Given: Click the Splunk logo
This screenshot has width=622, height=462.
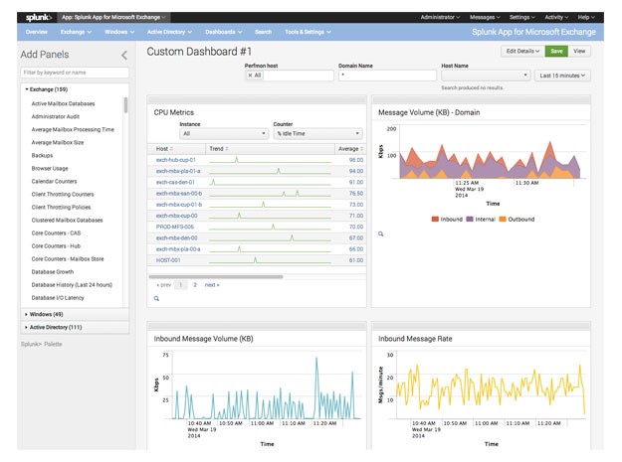Looking at the screenshot, I should click(x=39, y=17).
